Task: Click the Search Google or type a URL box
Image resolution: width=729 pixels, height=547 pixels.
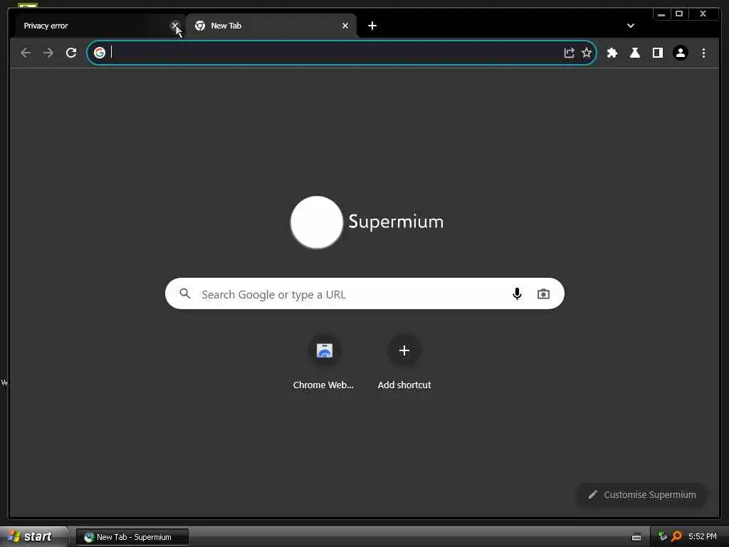Action: click(x=364, y=293)
